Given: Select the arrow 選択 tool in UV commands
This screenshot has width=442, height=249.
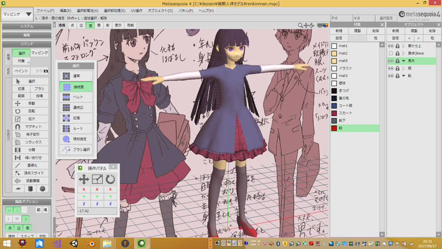Looking at the screenshot, I should 30,81.
